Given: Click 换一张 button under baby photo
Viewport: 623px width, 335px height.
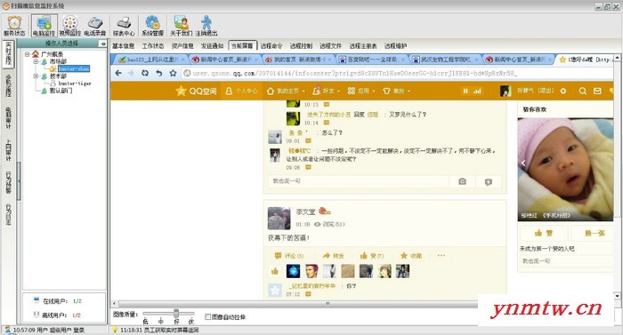Looking at the screenshot, I should 595,233.
